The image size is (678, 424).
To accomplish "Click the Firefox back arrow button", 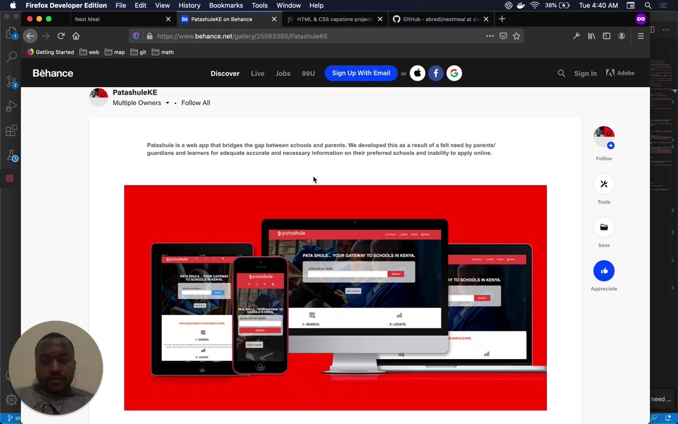I will pyautogui.click(x=30, y=36).
